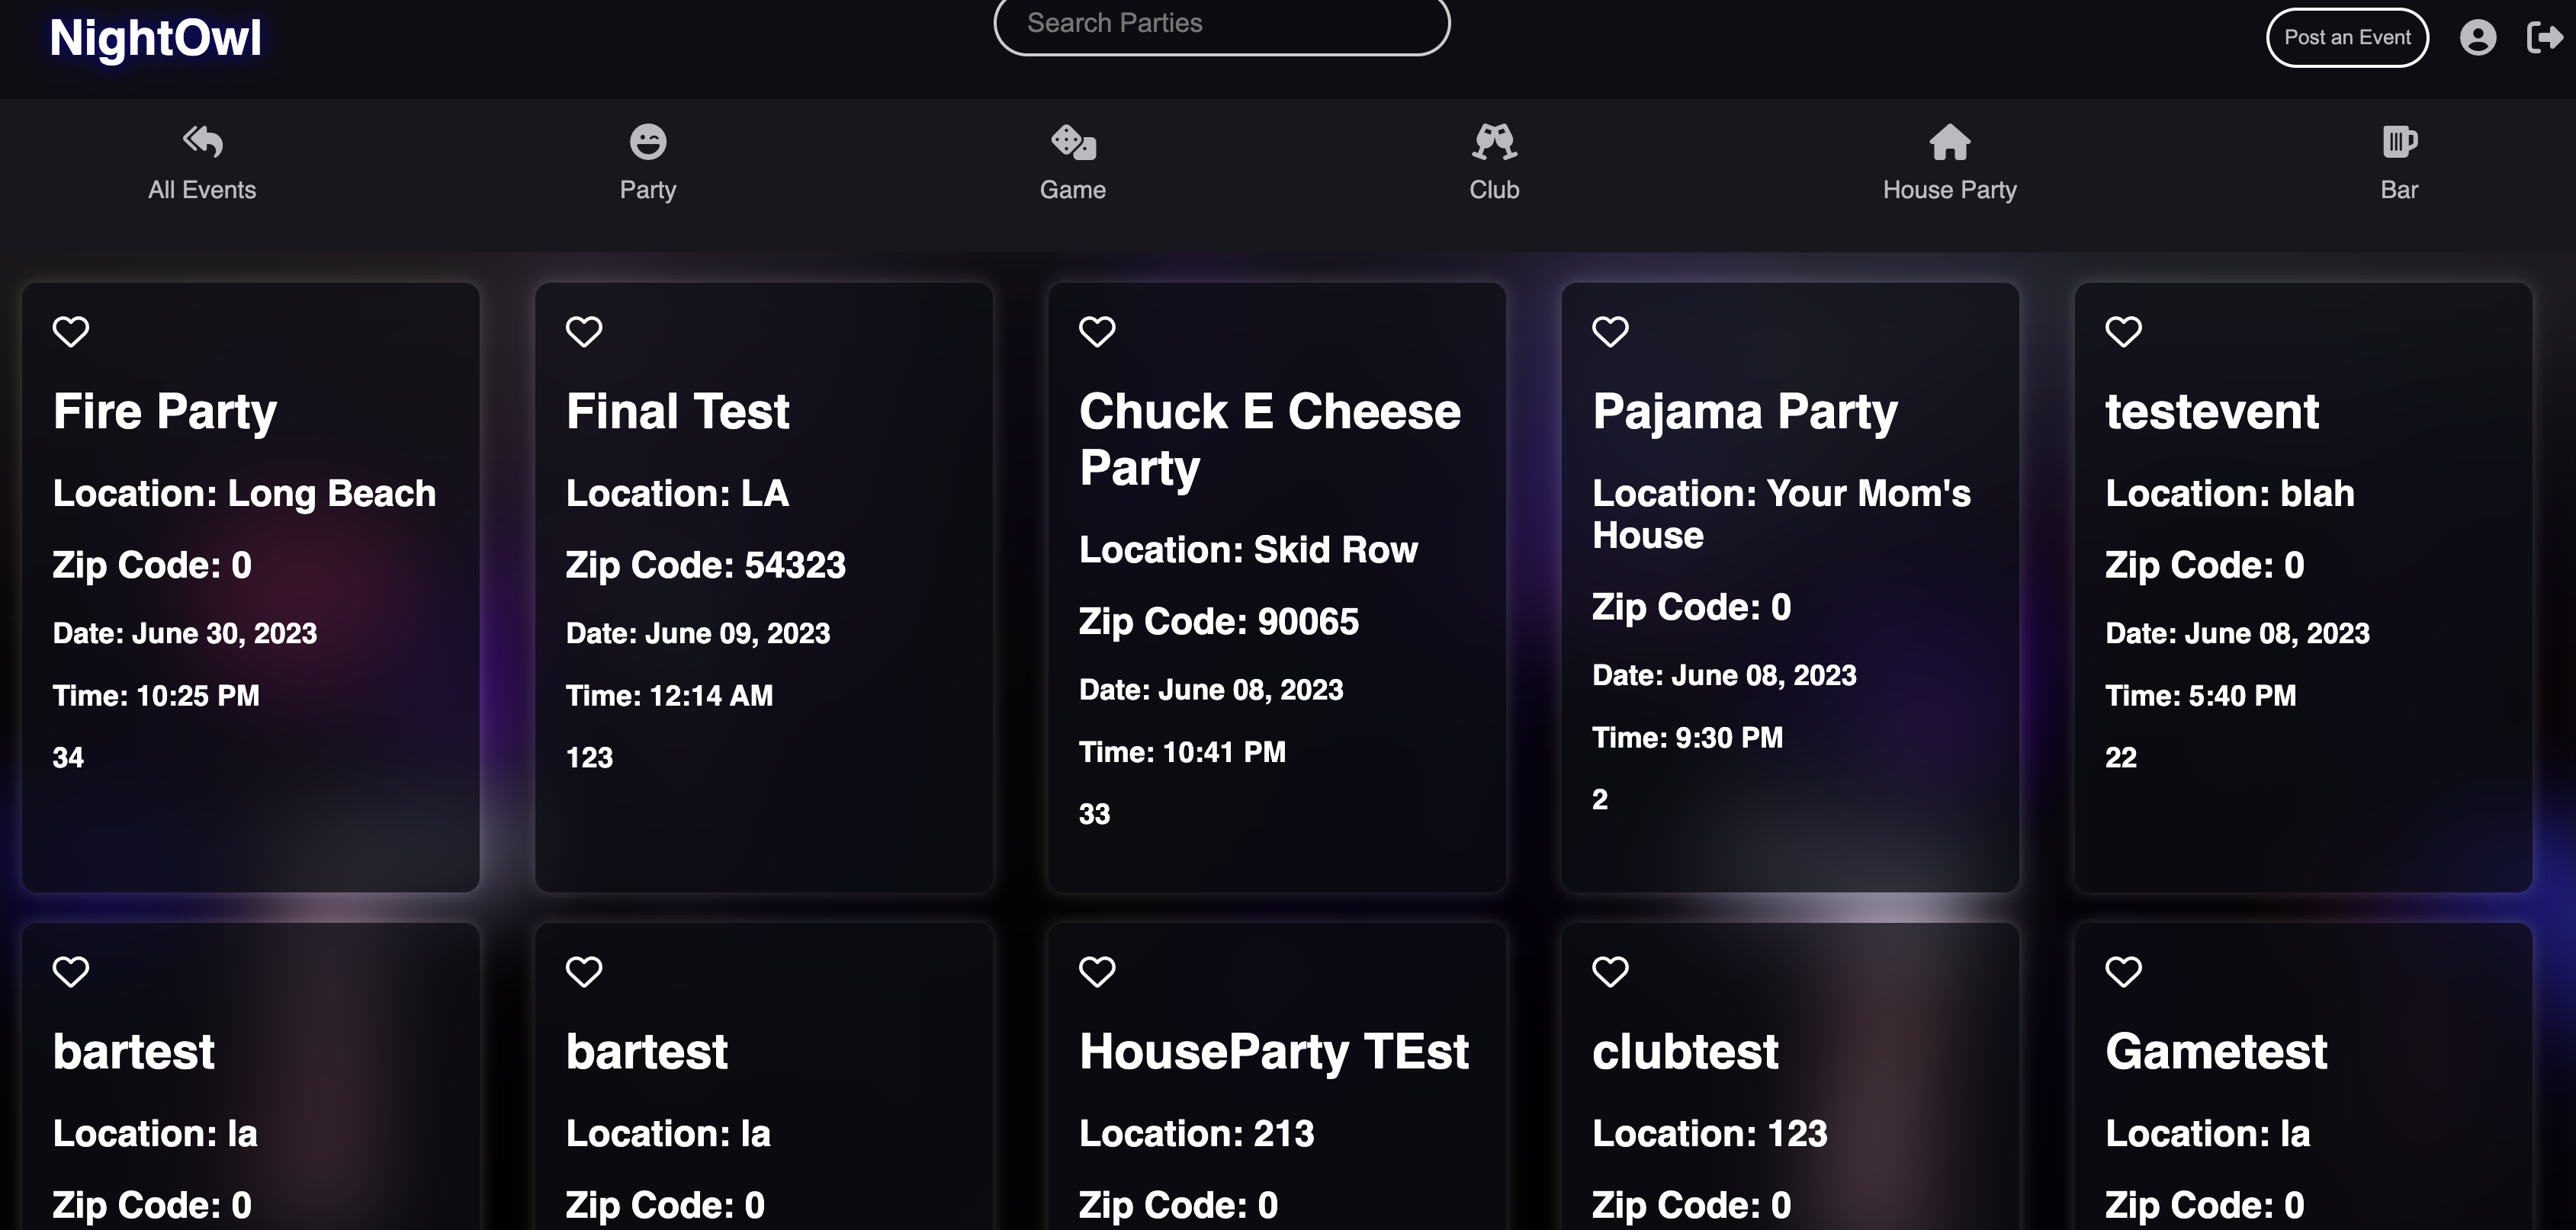The height and width of the screenshot is (1230, 2576).
Task: Favorite the Fire Party event
Action: click(71, 331)
